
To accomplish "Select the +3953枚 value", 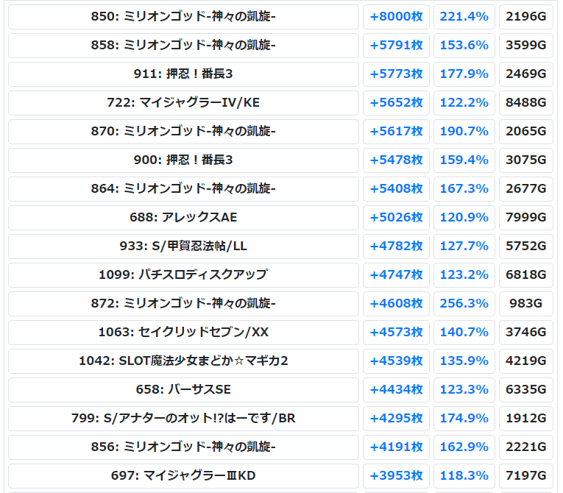I will tap(396, 477).
